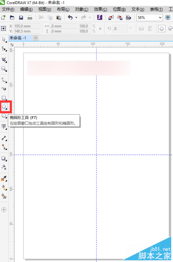Image resolution: width=173 pixels, height=262 pixels.
Task: Choose the Pie shape mode button
Action: point(170,28)
